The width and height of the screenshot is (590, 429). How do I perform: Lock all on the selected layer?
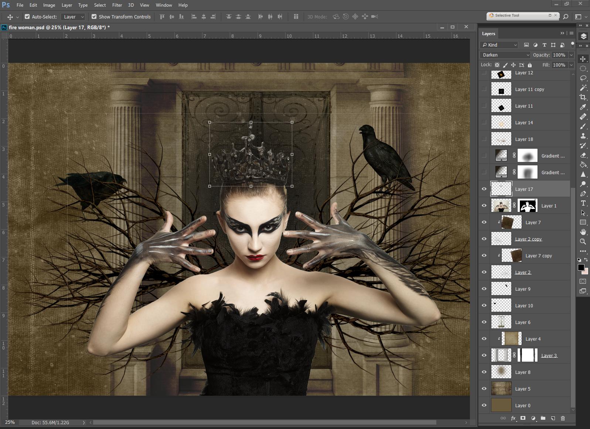point(530,65)
